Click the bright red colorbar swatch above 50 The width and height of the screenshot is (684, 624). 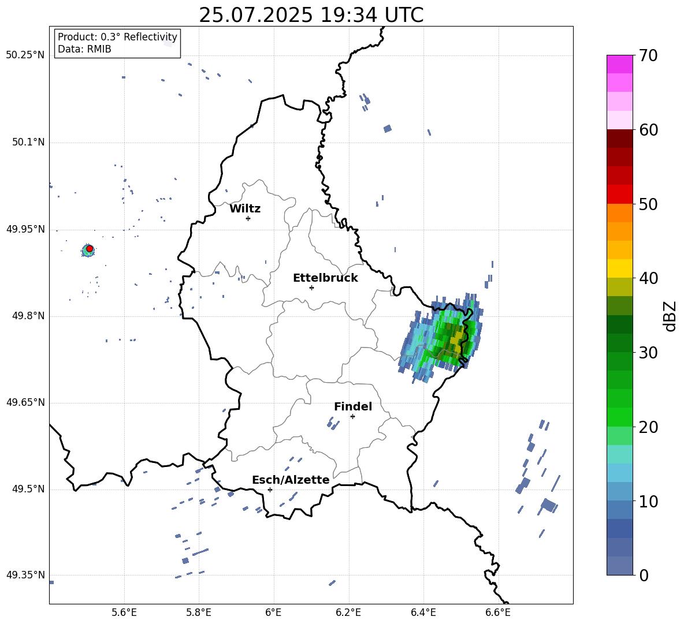(620, 195)
